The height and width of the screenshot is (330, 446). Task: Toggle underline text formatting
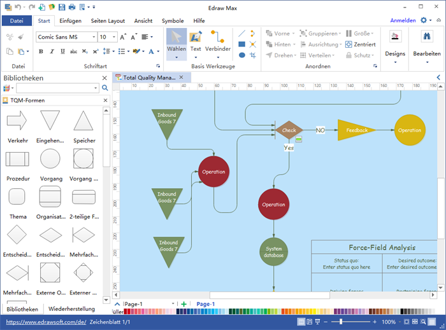[x=61, y=52]
